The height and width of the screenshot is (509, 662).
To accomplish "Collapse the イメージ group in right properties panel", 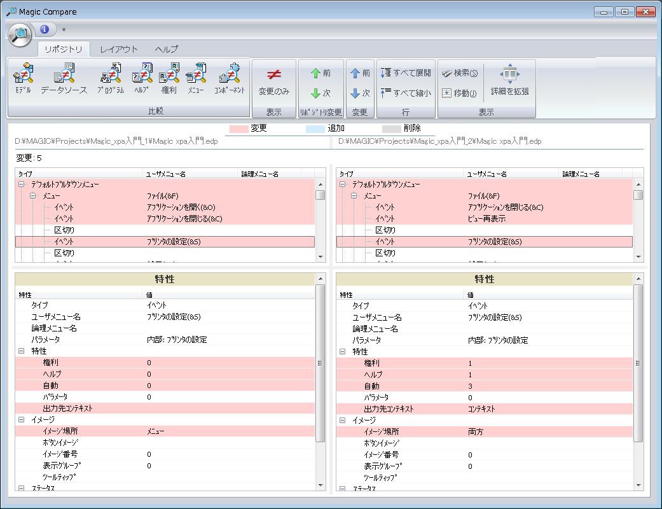I will click(x=342, y=421).
